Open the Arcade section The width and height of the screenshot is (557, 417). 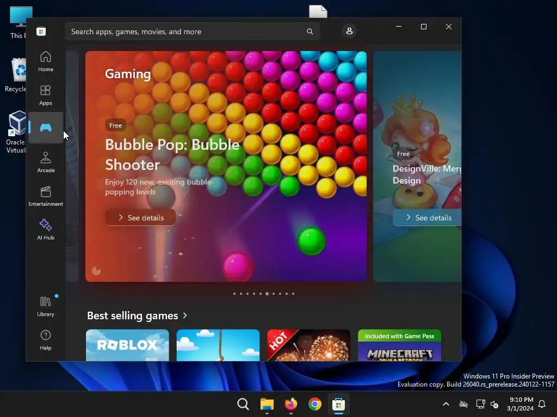(46, 162)
